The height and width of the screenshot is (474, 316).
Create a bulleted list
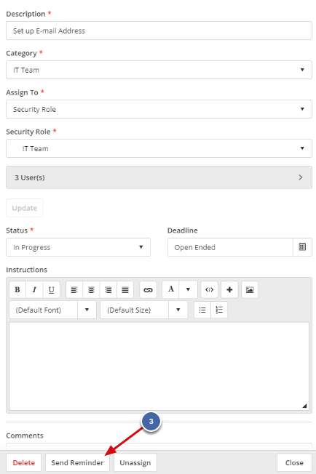[202, 310]
